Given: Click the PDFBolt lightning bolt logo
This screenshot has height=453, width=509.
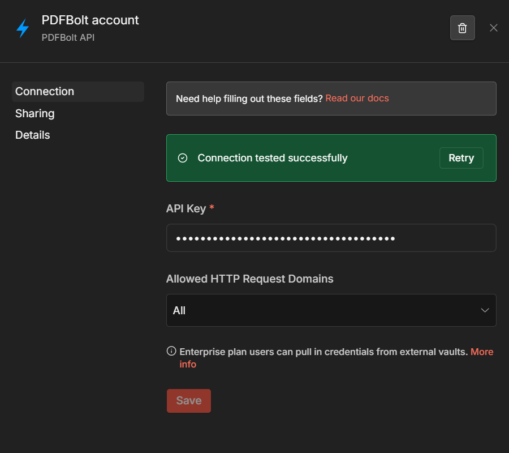Looking at the screenshot, I should [x=22, y=28].
